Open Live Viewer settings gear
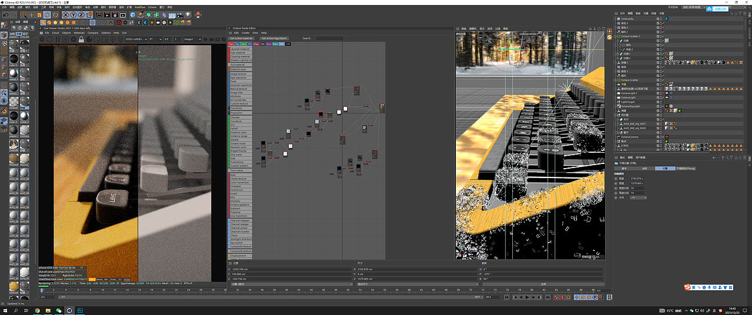Image resolution: width=752 pixels, height=315 pixels. [x=73, y=39]
